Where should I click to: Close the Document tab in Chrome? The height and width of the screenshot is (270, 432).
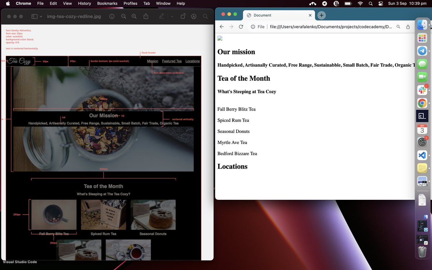310,15
